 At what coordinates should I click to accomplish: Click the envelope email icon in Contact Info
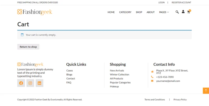click(x=152, y=81)
